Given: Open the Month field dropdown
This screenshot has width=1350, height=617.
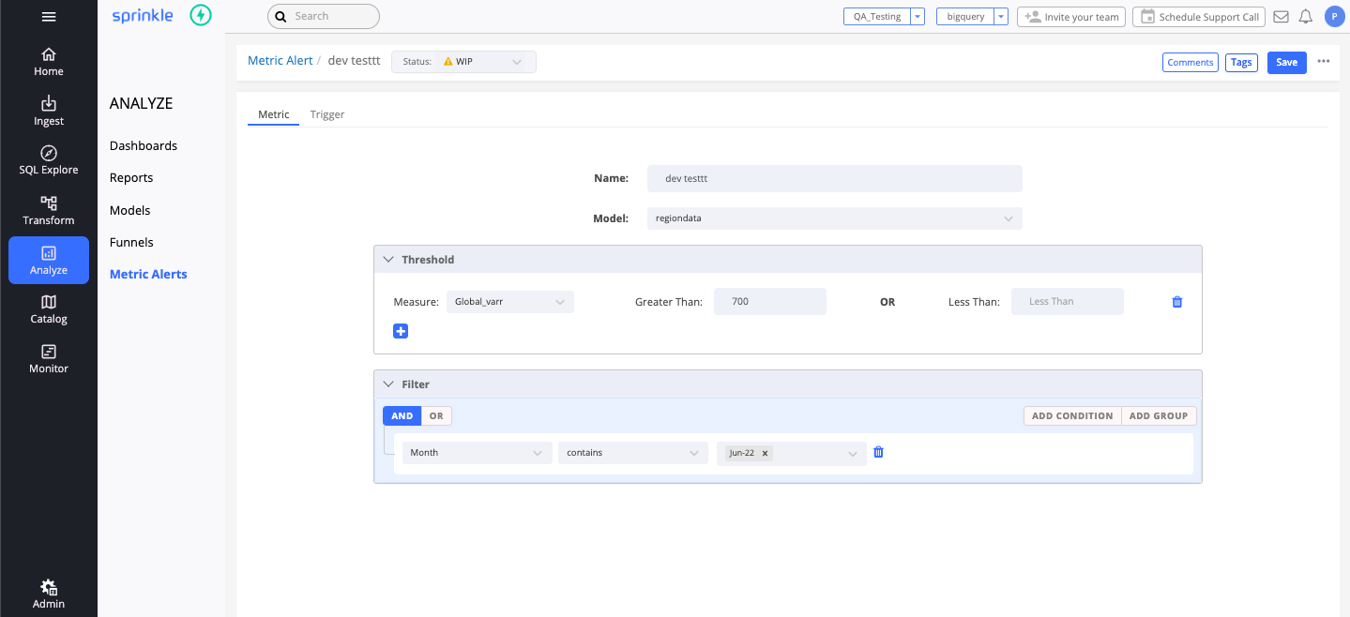Looking at the screenshot, I should (x=477, y=453).
